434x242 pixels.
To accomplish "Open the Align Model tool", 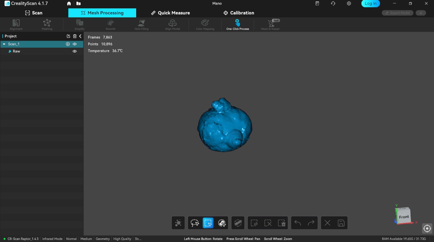I will tap(173, 24).
